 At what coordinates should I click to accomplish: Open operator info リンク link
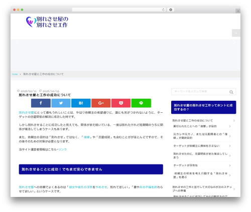(x=62, y=149)
